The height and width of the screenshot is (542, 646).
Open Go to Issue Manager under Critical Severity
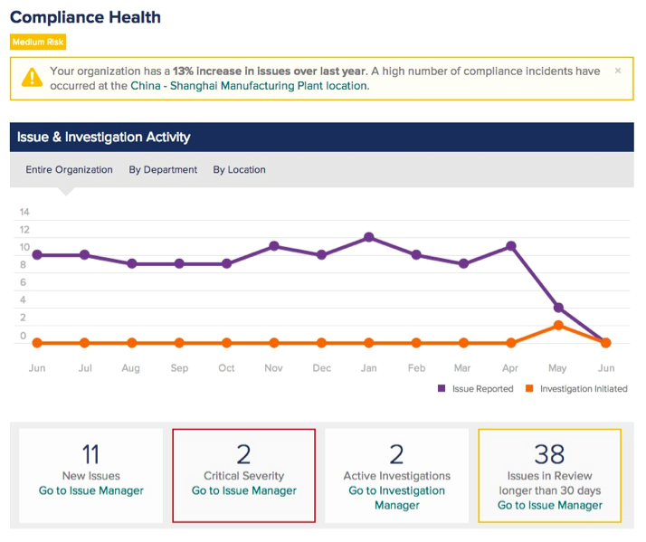pyautogui.click(x=244, y=490)
